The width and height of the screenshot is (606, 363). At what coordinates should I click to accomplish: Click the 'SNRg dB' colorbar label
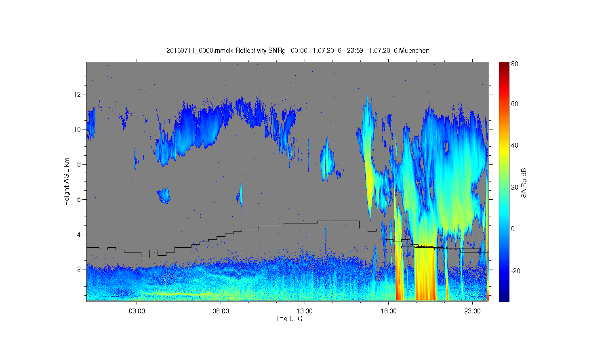point(524,183)
